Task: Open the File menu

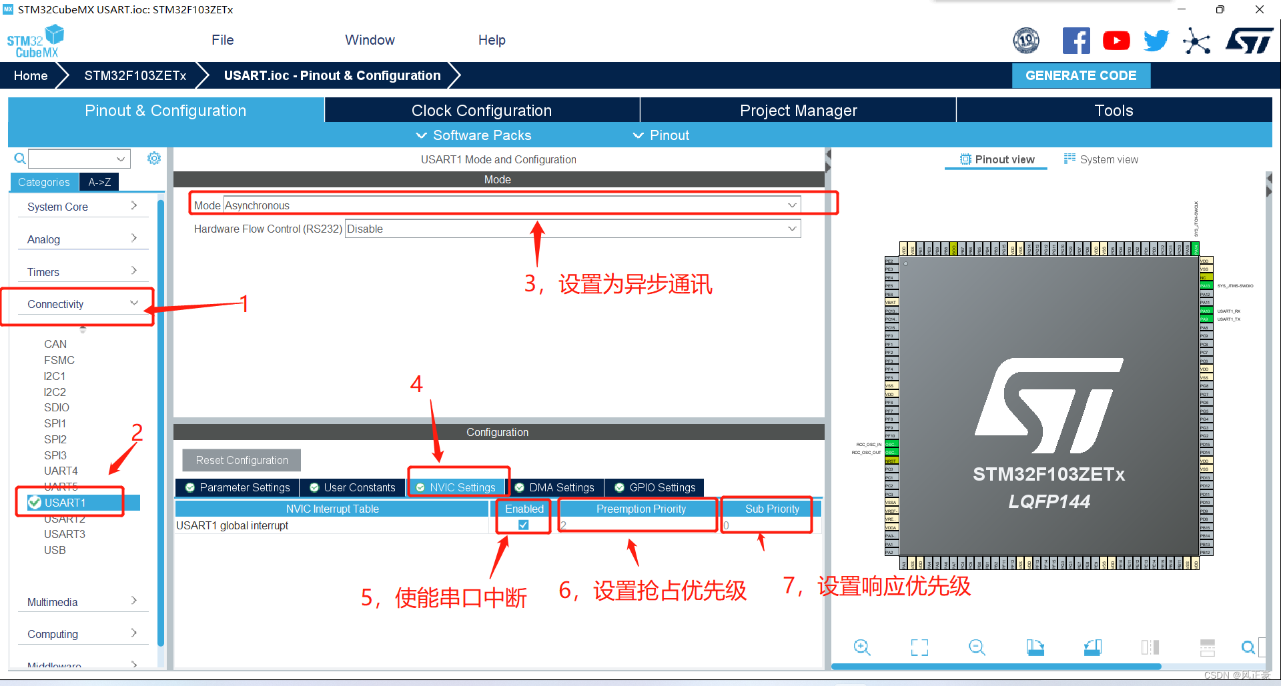Action: pyautogui.click(x=223, y=40)
